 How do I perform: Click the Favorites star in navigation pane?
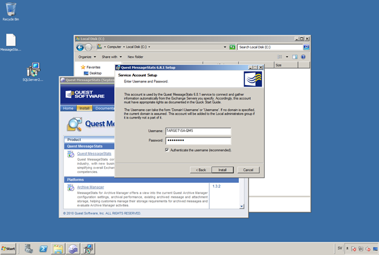point(83,67)
